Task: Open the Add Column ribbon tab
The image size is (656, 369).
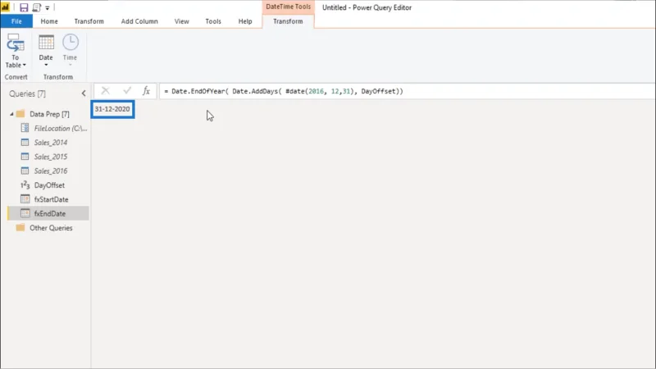Action: coord(139,21)
